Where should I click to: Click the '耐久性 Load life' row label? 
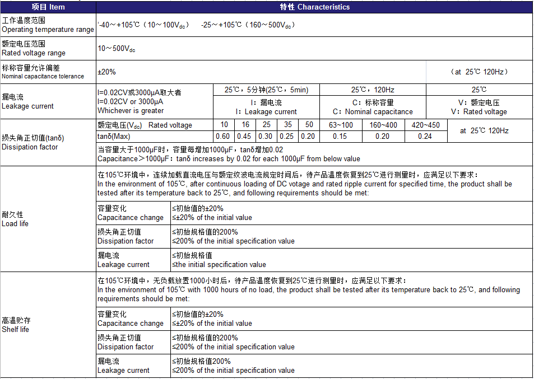[x=48, y=219]
